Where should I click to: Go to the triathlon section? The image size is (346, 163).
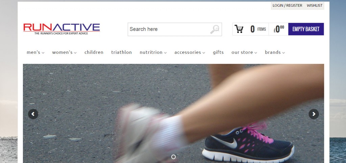pyautogui.click(x=122, y=52)
